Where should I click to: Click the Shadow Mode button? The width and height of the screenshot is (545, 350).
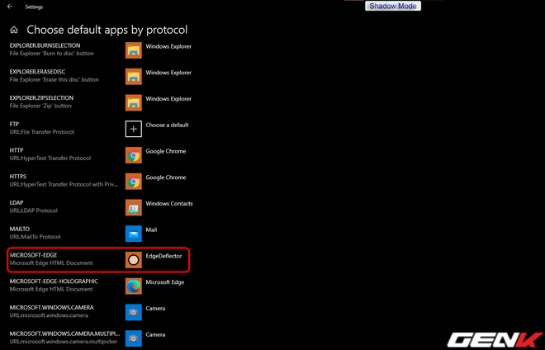pyautogui.click(x=393, y=6)
